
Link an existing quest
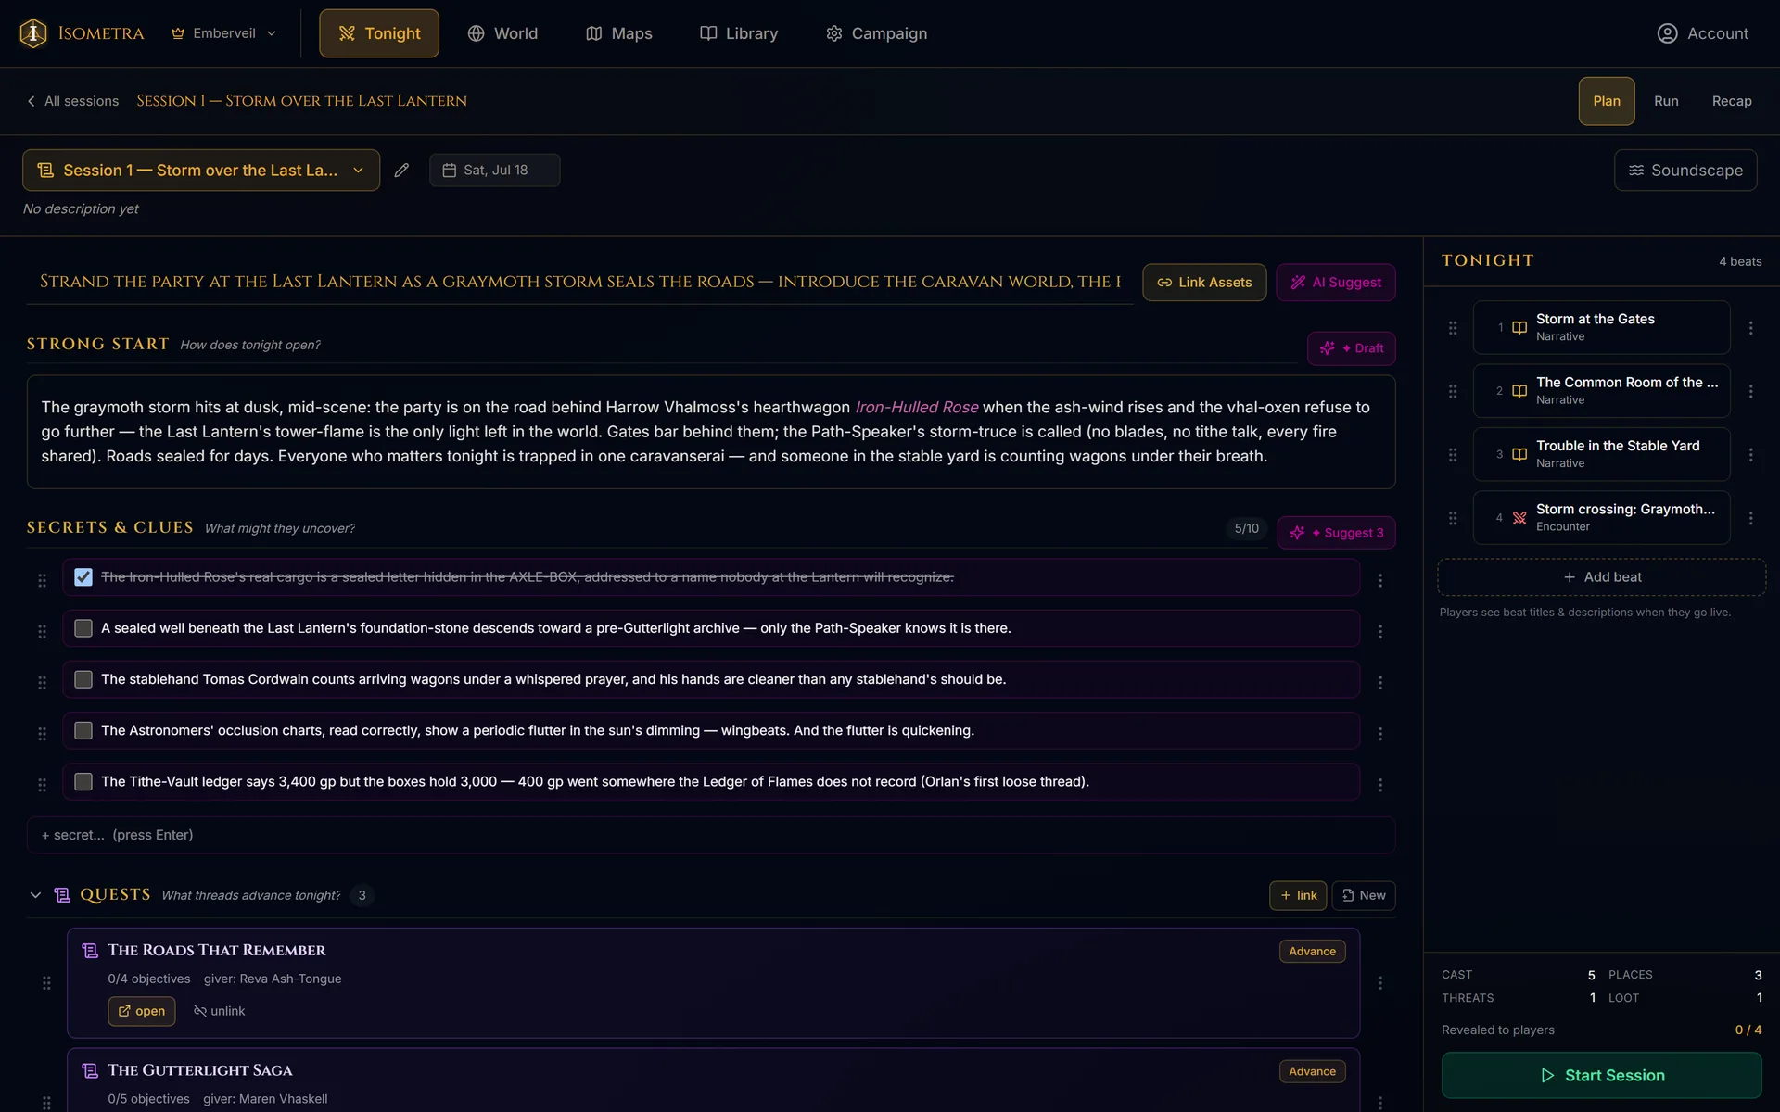click(x=1298, y=895)
